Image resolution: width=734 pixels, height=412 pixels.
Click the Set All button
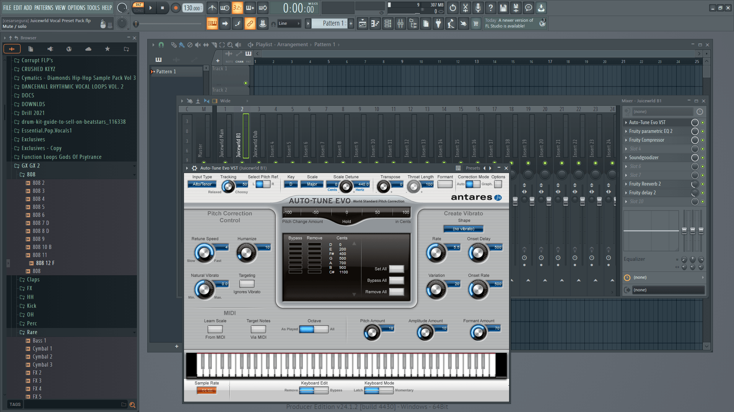[396, 269]
